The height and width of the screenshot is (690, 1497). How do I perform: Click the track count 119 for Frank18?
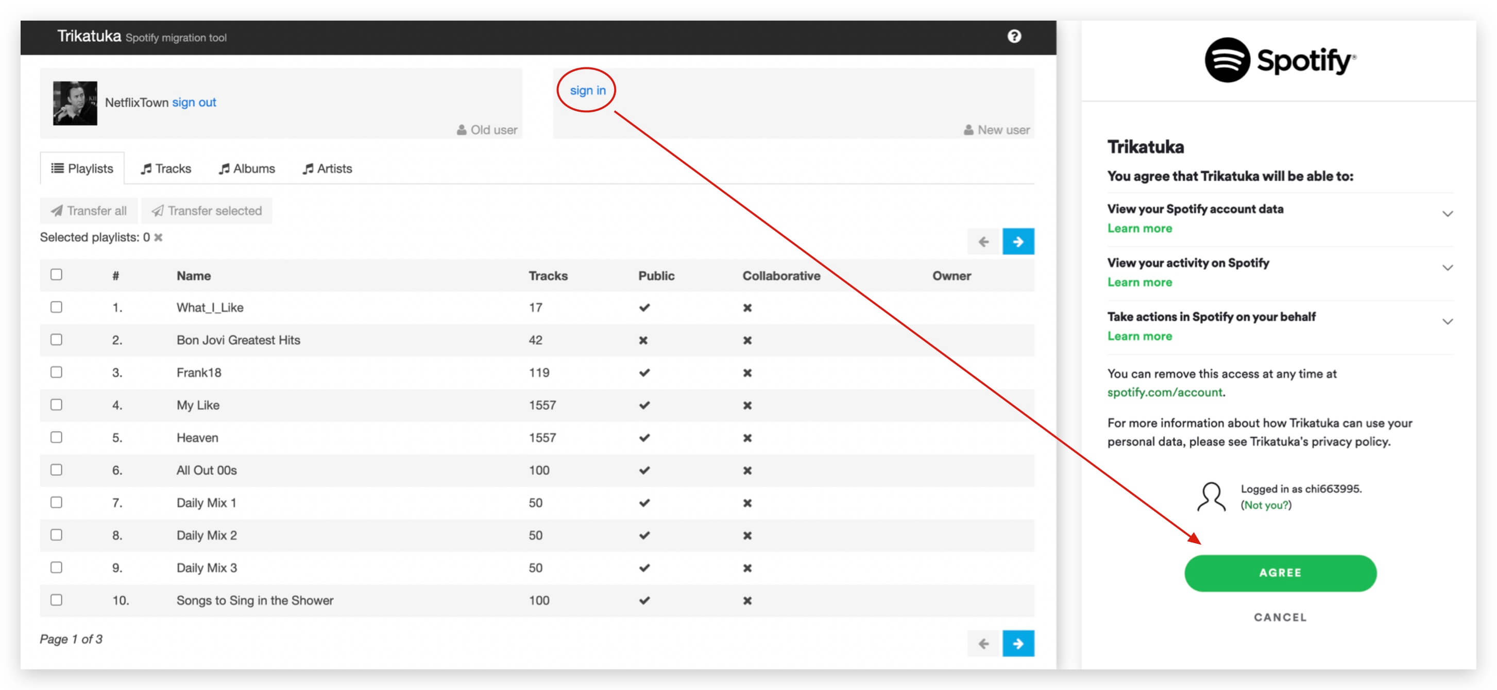539,372
